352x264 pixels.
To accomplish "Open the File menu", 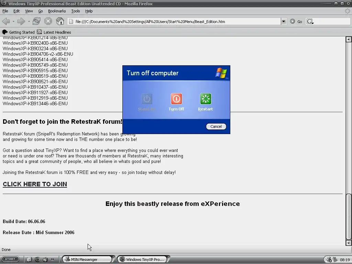I will pyautogui.click(x=5, y=11).
